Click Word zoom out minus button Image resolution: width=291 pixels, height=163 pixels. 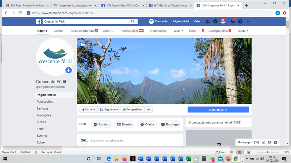click(x=255, y=152)
